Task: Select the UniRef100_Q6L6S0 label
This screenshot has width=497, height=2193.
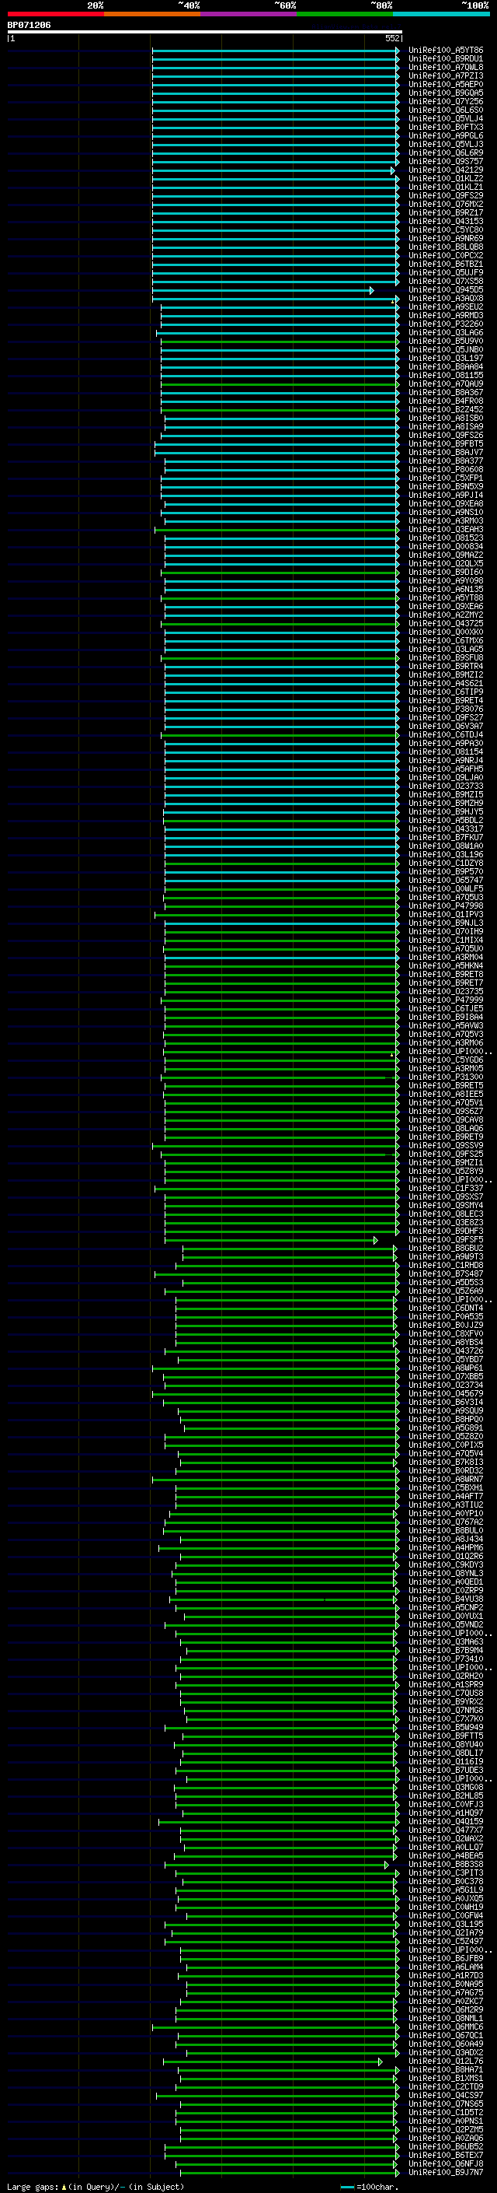Action: (x=446, y=110)
